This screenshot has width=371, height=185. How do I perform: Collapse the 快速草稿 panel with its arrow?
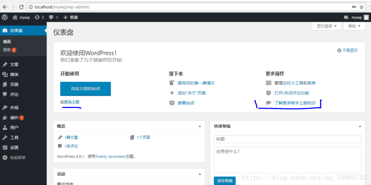click(360, 126)
